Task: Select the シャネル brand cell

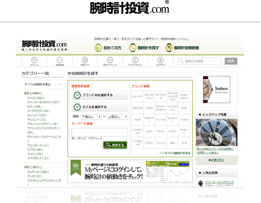Action: pyautogui.click(x=184, y=120)
